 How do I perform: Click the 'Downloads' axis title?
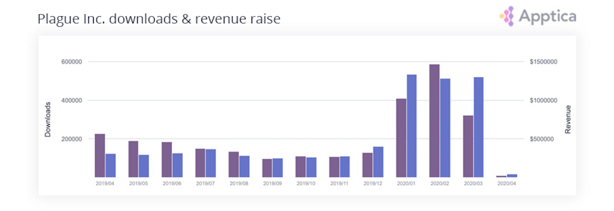48,120
